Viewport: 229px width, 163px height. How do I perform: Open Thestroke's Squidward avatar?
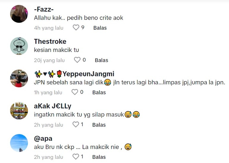(19, 46)
